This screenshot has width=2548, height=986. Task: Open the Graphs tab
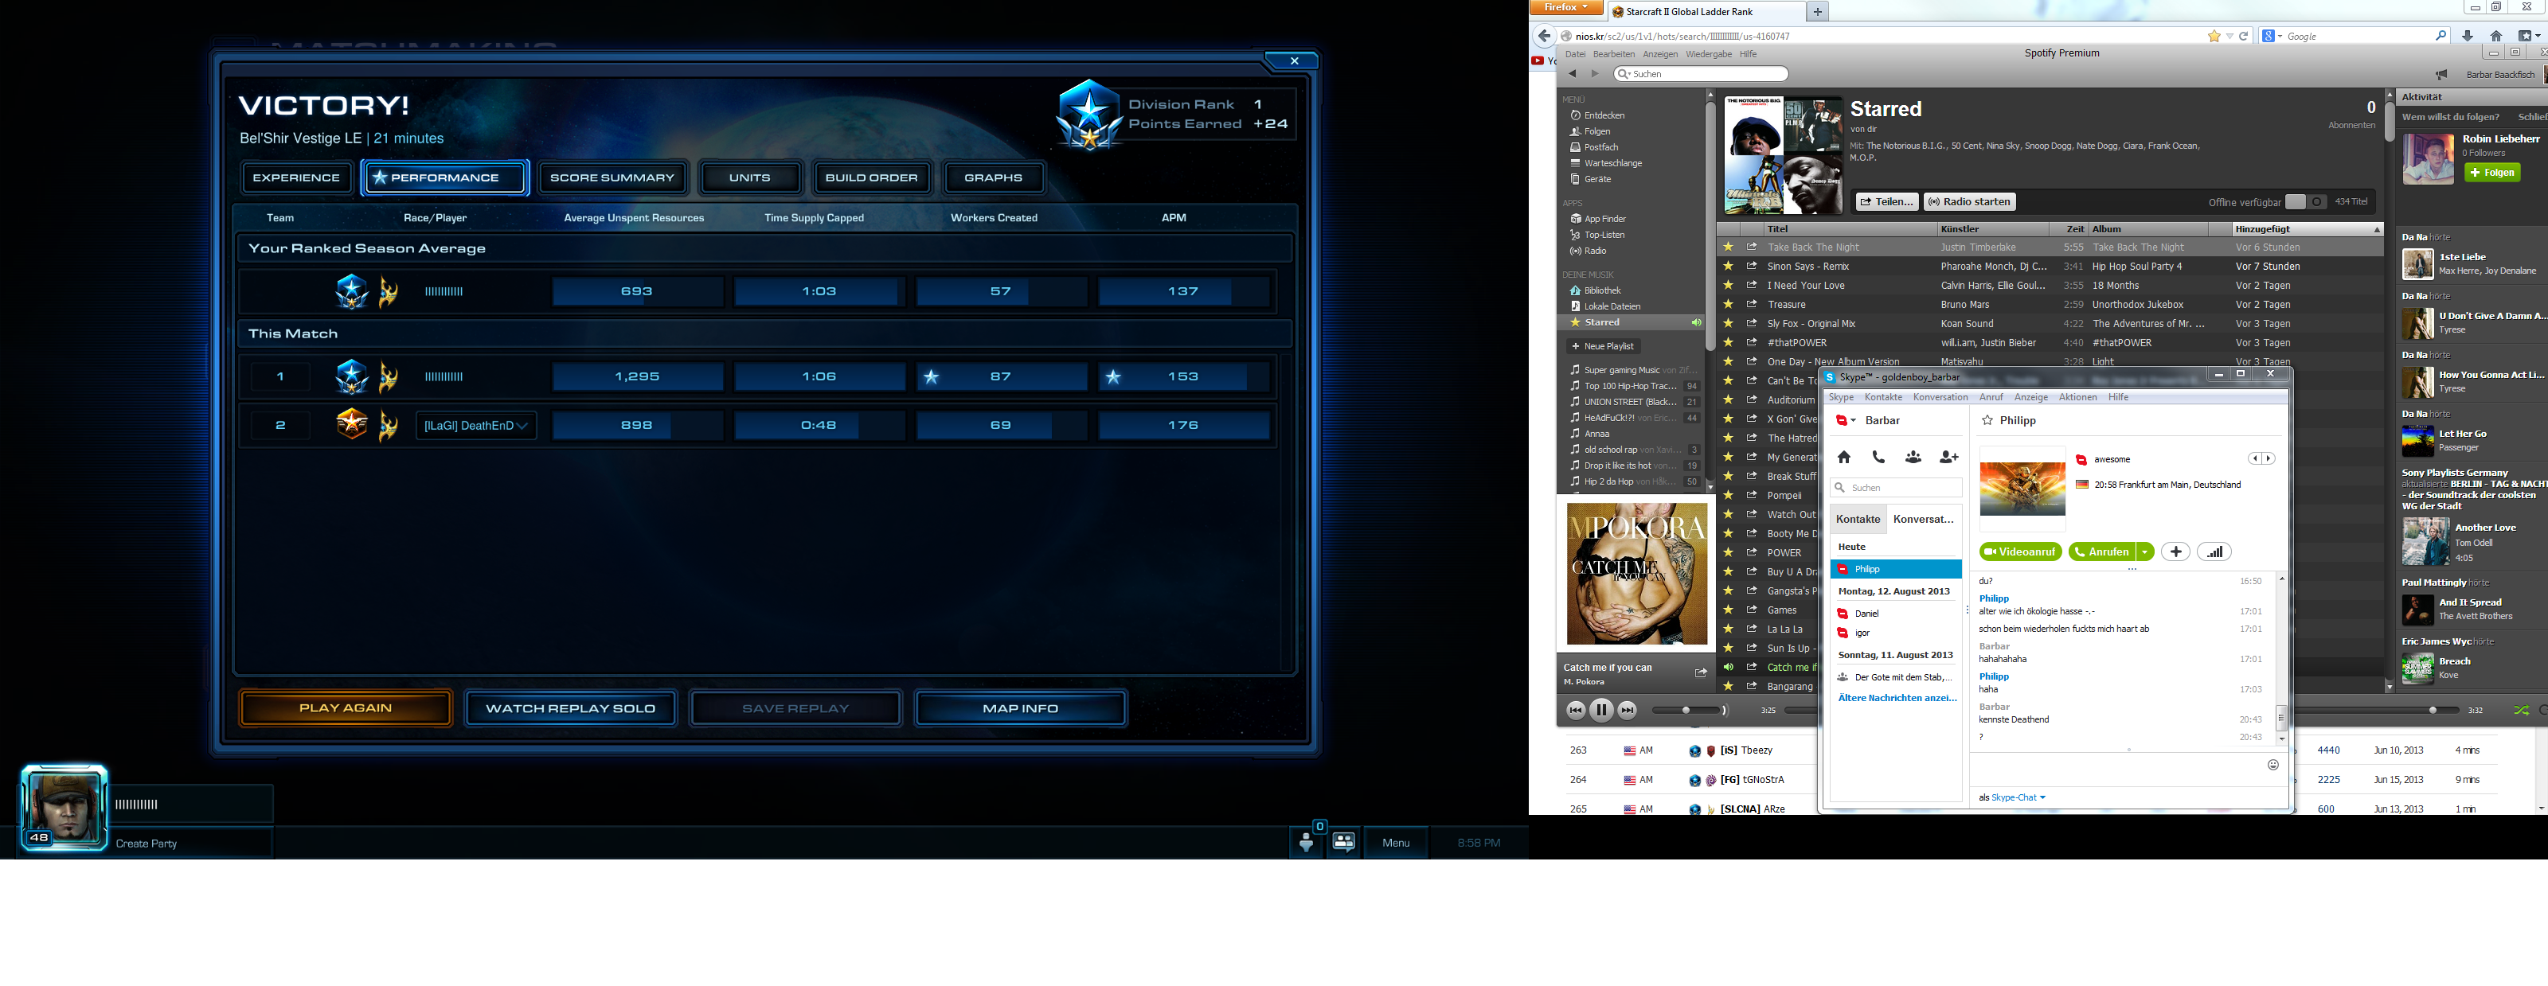pos(993,178)
